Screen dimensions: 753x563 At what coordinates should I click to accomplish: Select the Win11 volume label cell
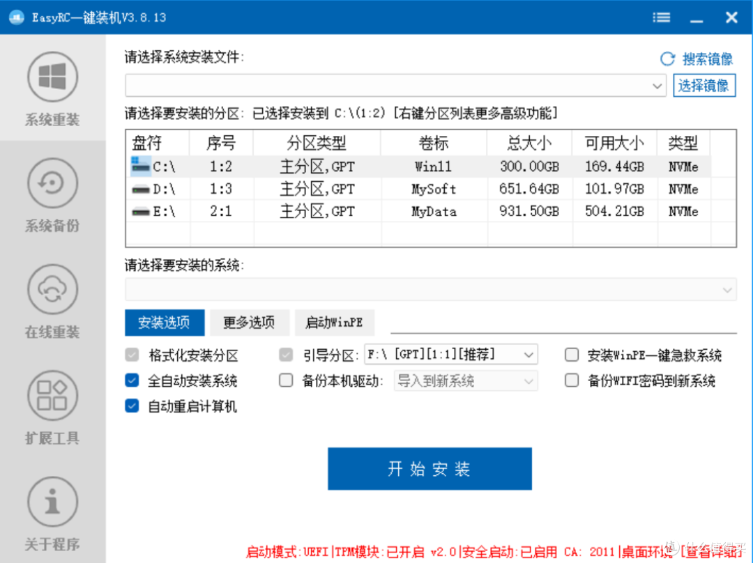(433, 167)
